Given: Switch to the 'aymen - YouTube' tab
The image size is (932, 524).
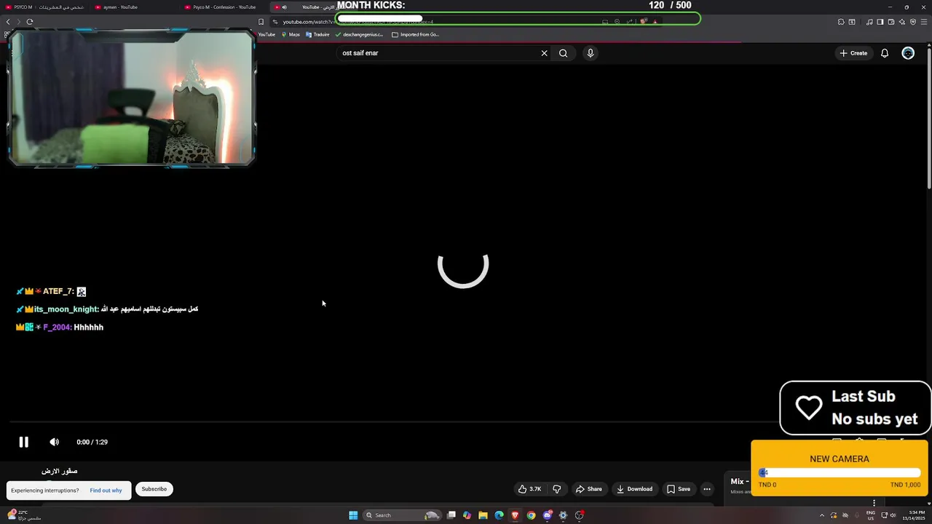Looking at the screenshot, I should pos(135,7).
